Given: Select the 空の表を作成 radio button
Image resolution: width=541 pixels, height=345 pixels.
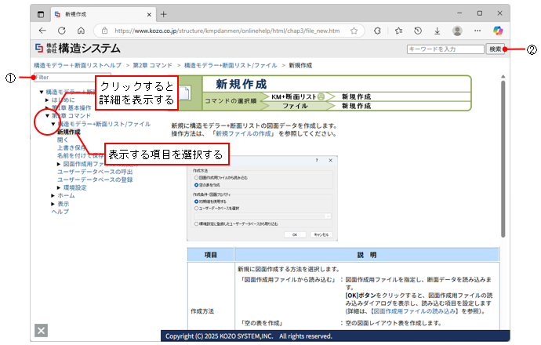Looking at the screenshot, I should [196, 184].
